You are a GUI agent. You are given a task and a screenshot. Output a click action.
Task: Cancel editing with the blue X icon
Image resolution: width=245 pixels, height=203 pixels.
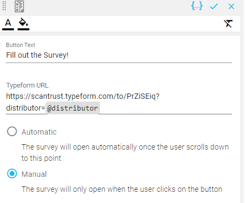tap(231, 6)
